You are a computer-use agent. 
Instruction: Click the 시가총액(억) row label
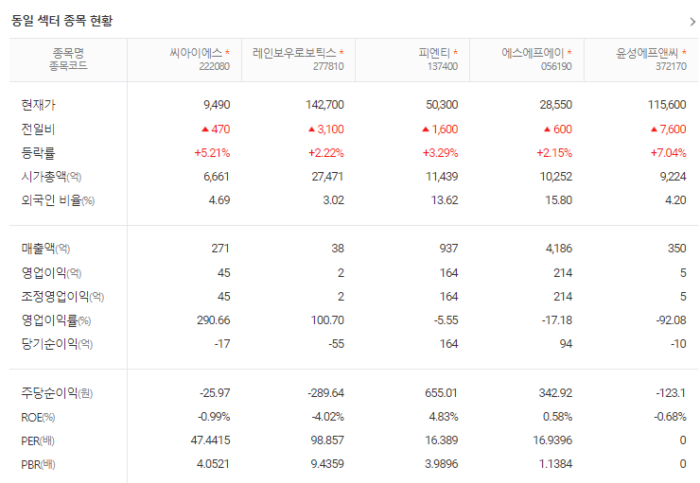point(51,177)
